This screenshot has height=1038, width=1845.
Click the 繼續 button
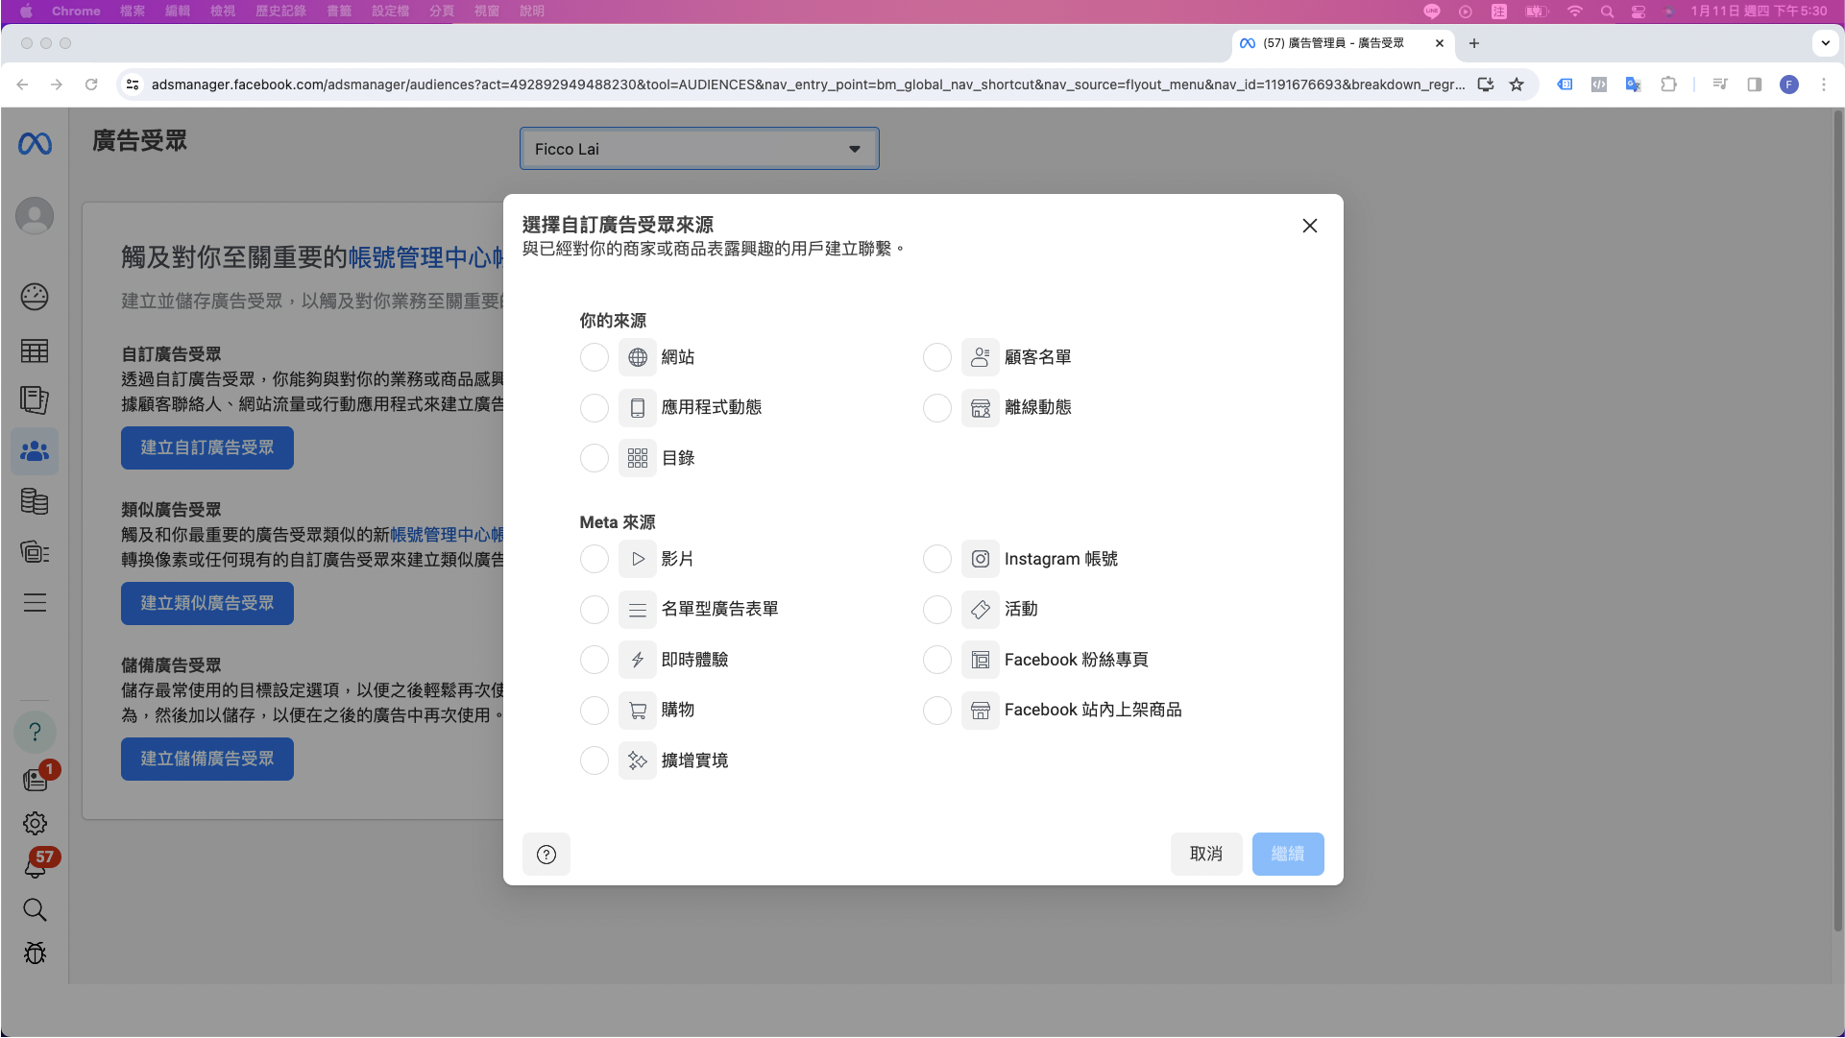point(1288,855)
